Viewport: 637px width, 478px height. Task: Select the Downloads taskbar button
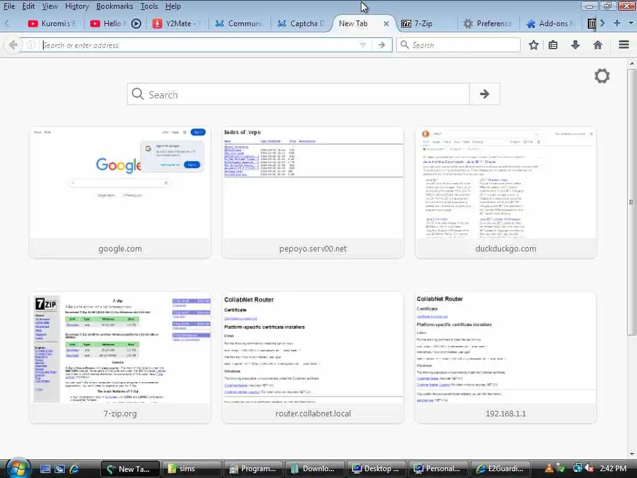pos(314,469)
